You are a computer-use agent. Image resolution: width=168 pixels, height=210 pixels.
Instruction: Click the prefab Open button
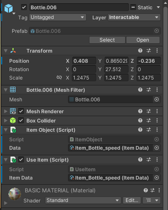(x=143, y=40)
